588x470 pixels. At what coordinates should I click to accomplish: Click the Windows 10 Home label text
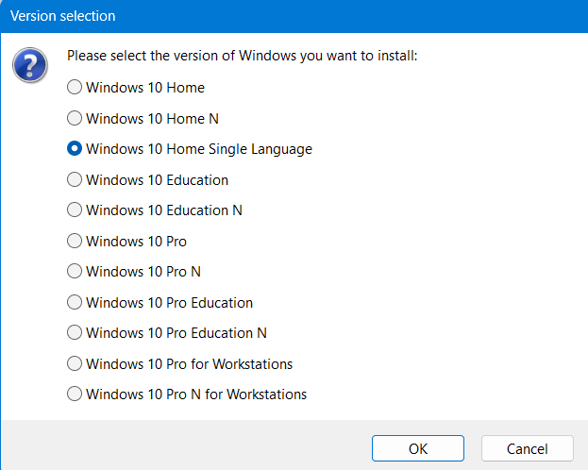[x=144, y=88]
